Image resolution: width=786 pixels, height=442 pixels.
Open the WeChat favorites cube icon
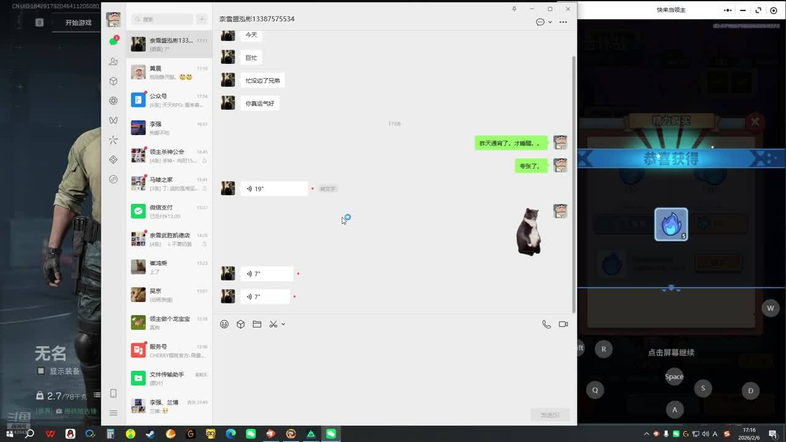[113, 81]
